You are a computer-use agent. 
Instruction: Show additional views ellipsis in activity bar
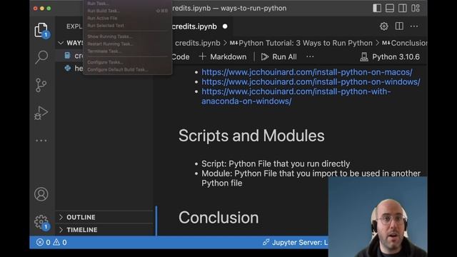click(41, 141)
